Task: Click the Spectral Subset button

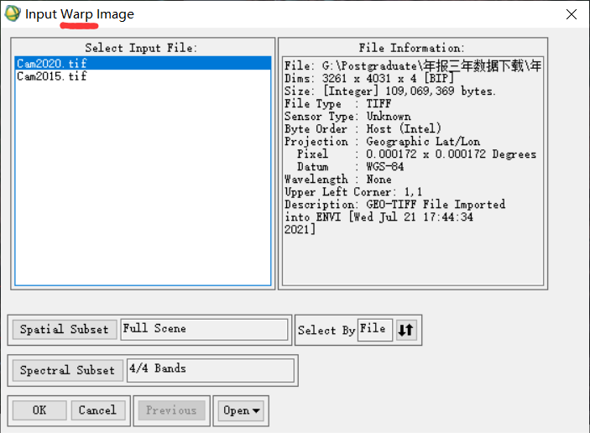Action: click(x=68, y=371)
